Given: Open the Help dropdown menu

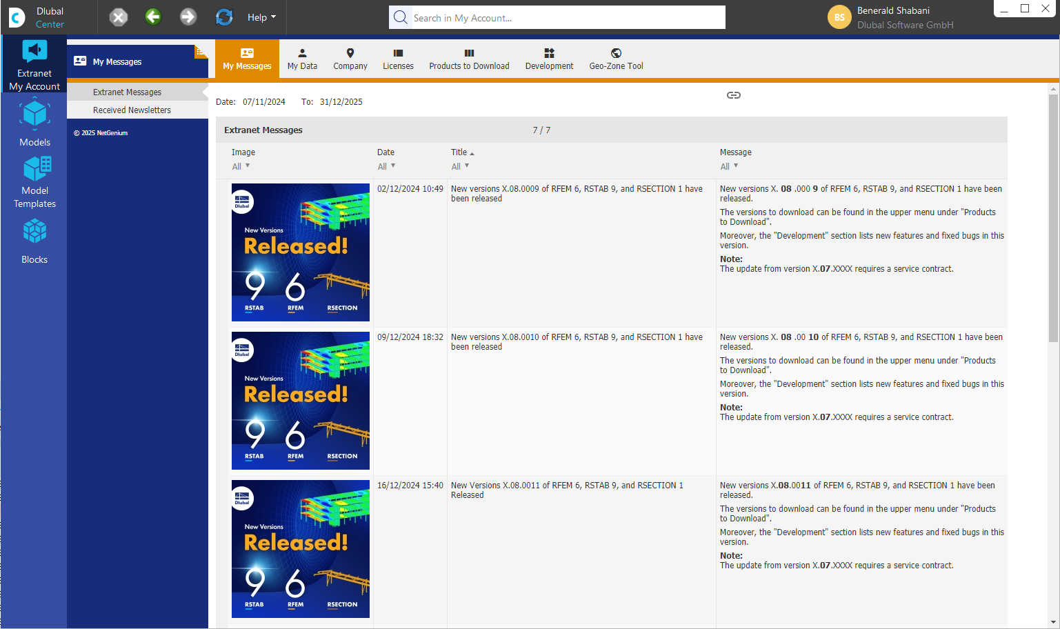Looking at the screenshot, I should 261,17.
